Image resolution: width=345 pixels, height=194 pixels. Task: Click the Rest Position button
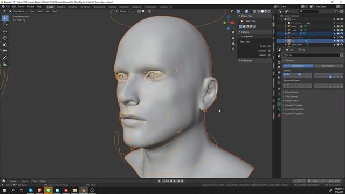tap(328, 66)
